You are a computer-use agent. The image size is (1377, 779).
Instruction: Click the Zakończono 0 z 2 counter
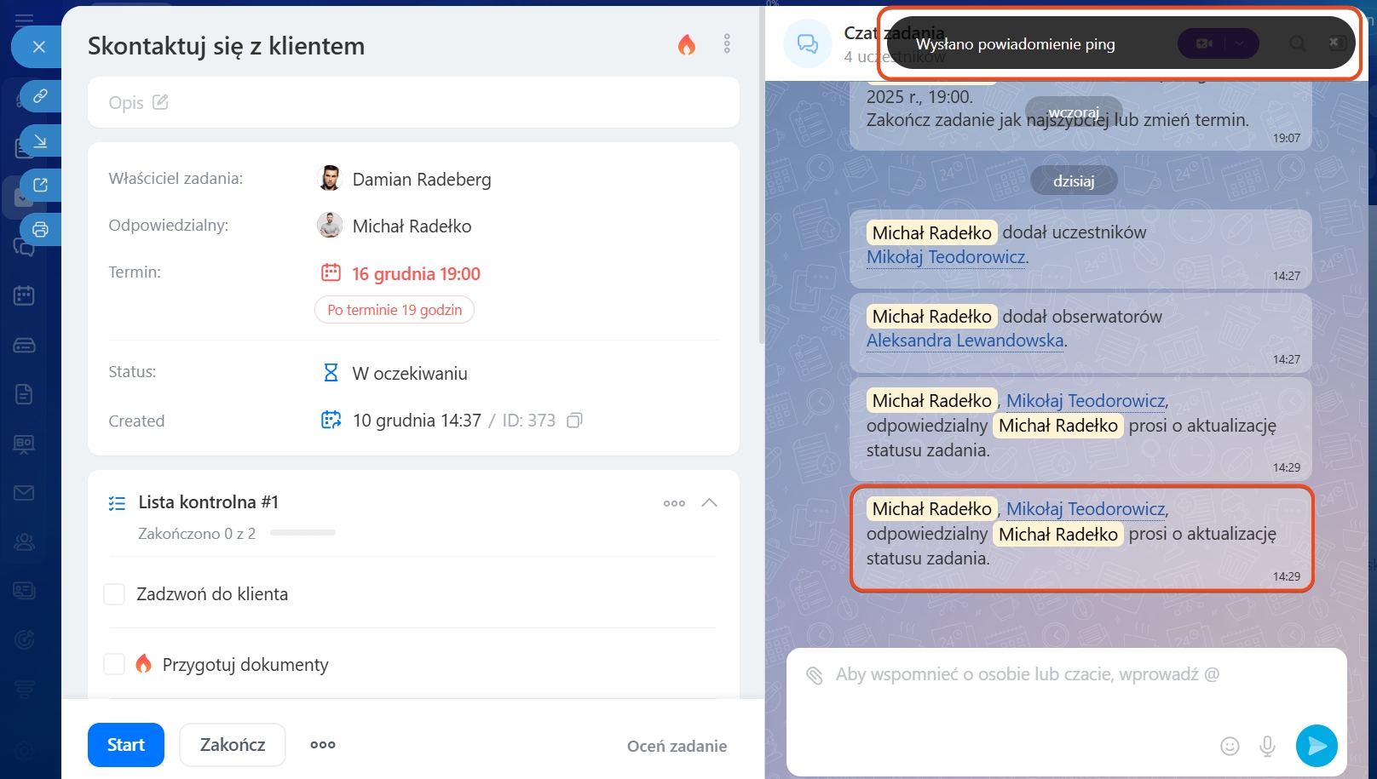click(x=197, y=534)
